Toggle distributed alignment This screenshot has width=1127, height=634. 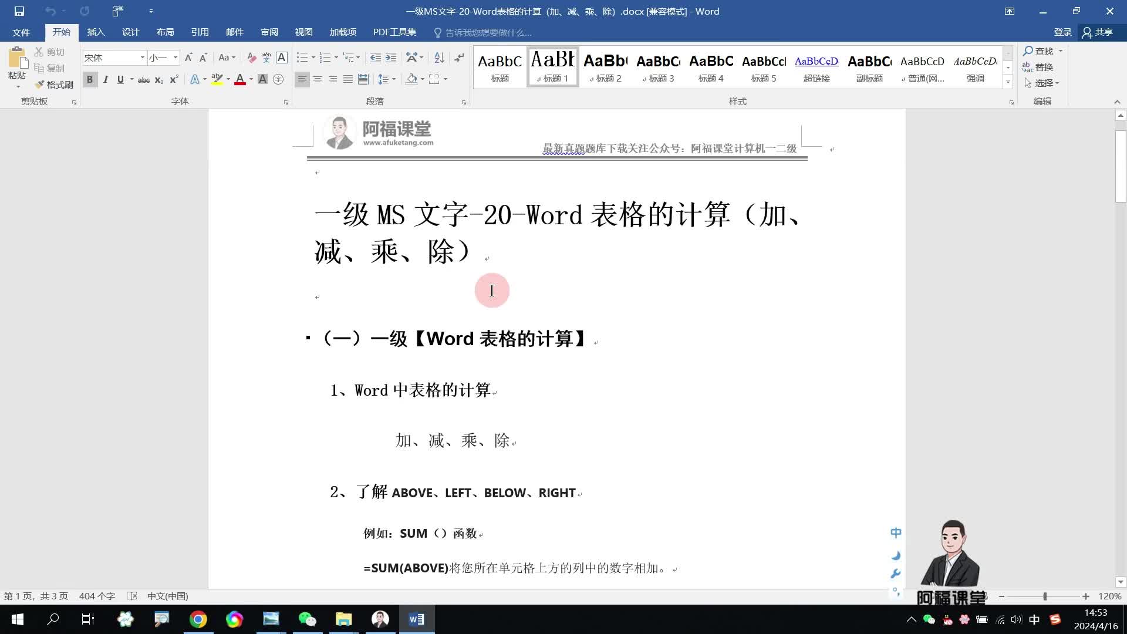363,79
